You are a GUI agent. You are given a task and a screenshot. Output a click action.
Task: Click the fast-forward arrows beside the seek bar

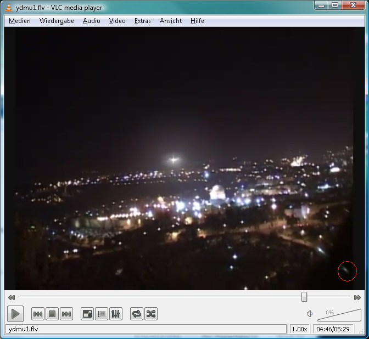(x=357, y=297)
